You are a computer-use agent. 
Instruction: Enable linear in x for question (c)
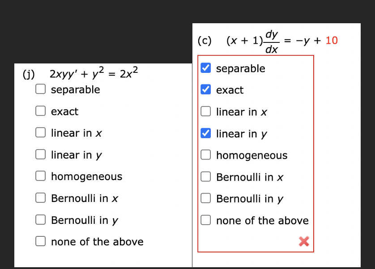tap(205, 111)
